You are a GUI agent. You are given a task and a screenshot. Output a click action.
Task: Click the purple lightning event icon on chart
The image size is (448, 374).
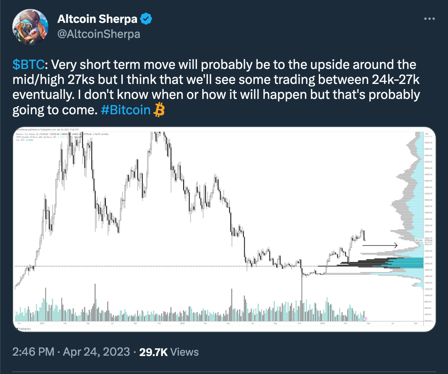tap(365, 319)
